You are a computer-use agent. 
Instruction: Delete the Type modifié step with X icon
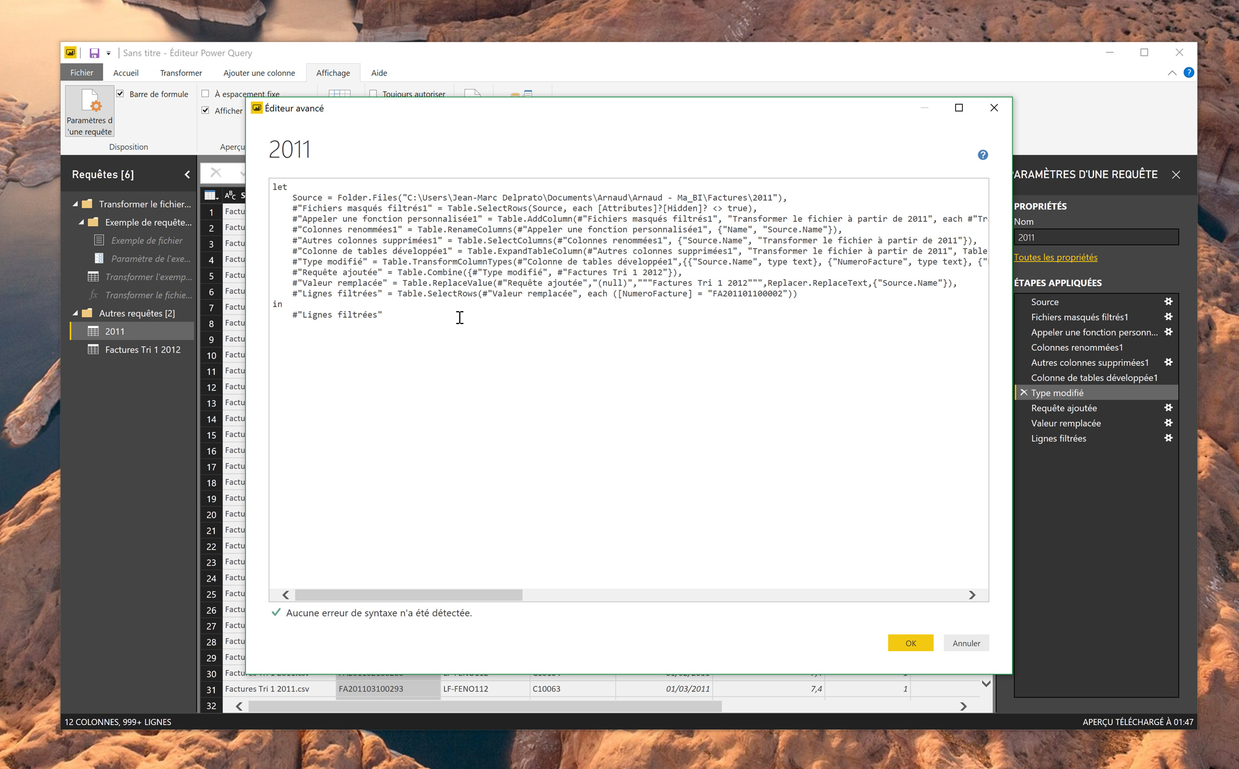(1023, 393)
